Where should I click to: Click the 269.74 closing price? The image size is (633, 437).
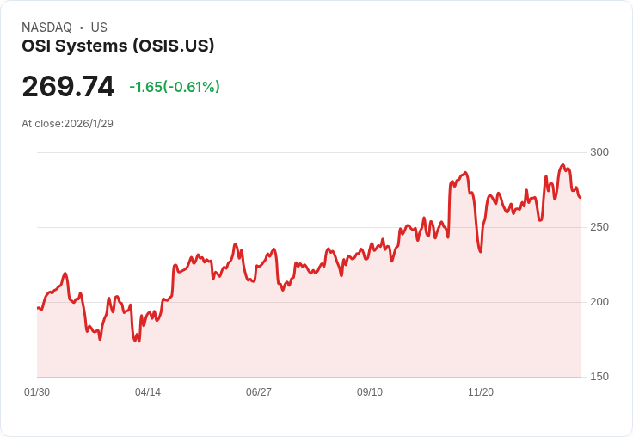click(68, 87)
